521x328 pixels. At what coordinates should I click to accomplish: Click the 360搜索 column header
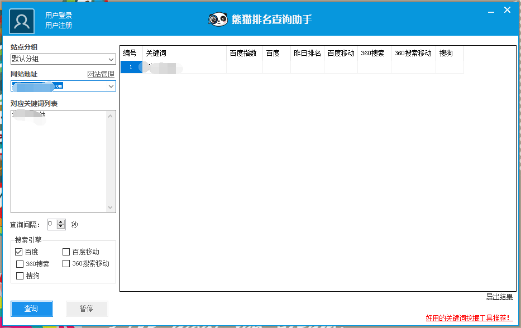click(x=375, y=53)
